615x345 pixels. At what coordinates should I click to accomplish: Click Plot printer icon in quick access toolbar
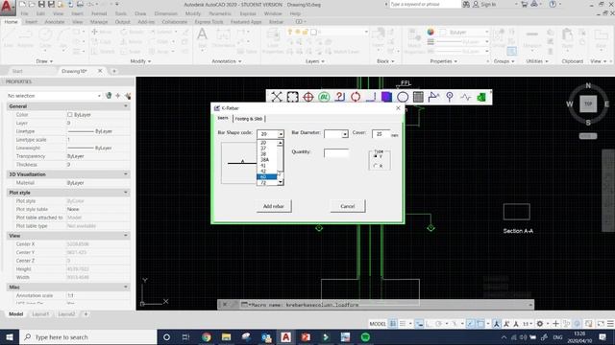[x=80, y=4]
